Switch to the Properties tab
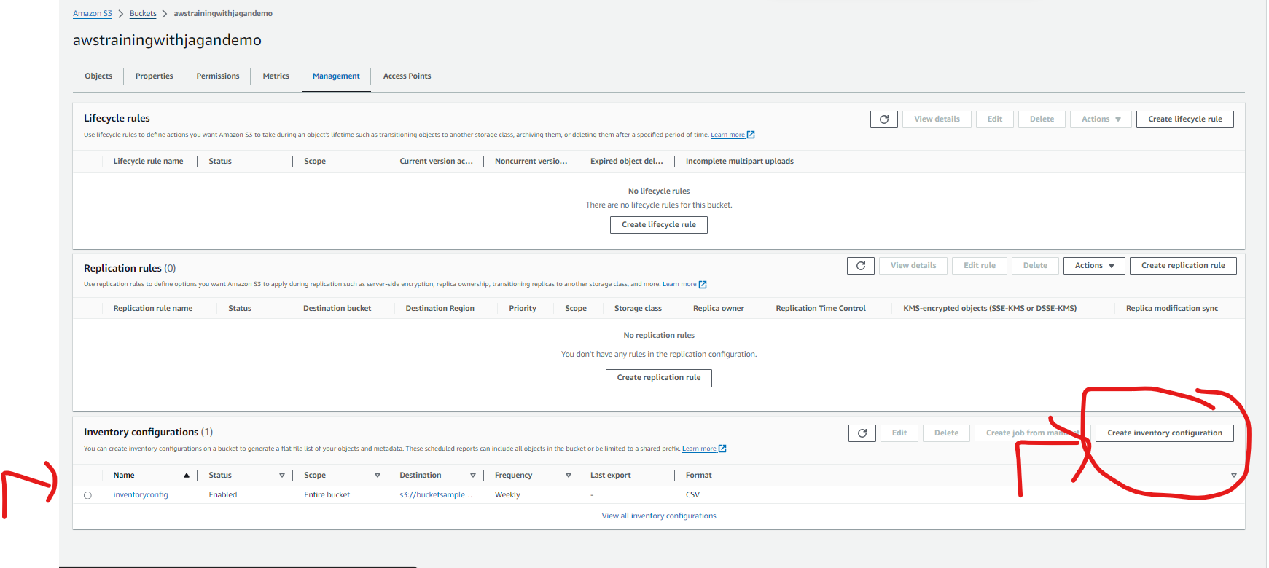 (x=155, y=76)
